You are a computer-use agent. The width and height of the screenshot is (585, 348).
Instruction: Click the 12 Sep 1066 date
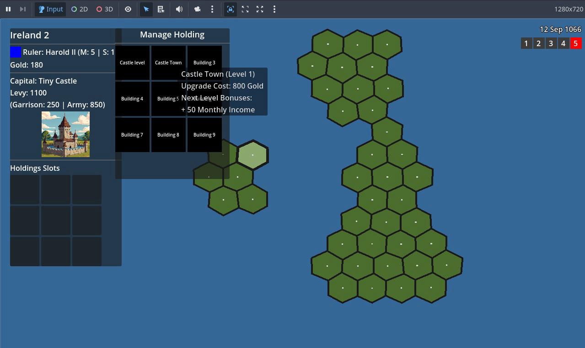click(x=560, y=29)
